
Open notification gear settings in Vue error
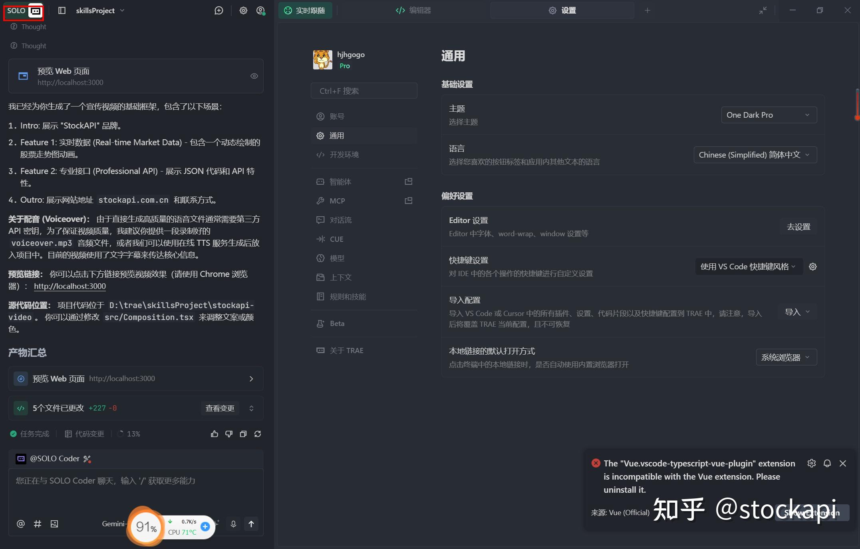(x=812, y=463)
